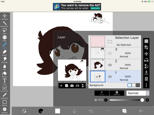The width and height of the screenshot is (154, 115).
Task: Enable Alpha Lock button
Action: (117, 93)
